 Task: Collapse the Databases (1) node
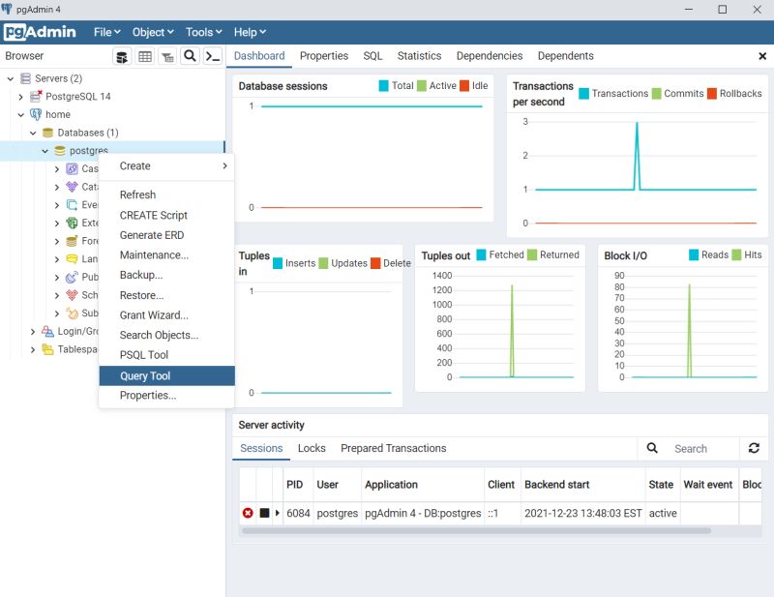pos(33,133)
